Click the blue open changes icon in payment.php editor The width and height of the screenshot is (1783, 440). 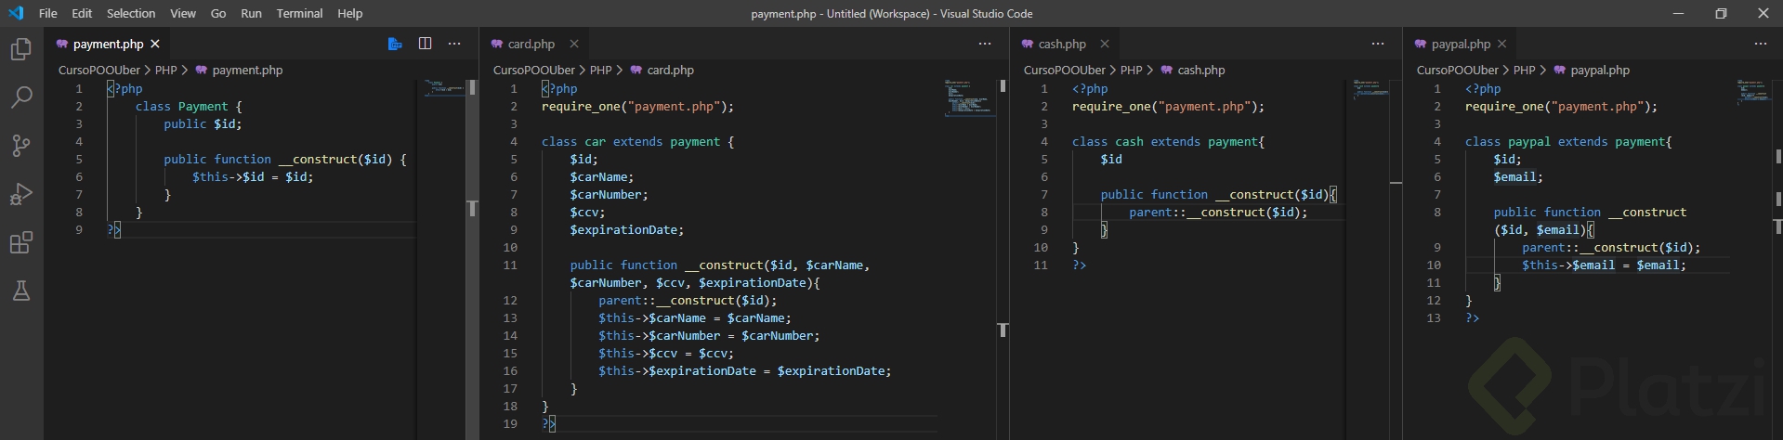point(395,44)
